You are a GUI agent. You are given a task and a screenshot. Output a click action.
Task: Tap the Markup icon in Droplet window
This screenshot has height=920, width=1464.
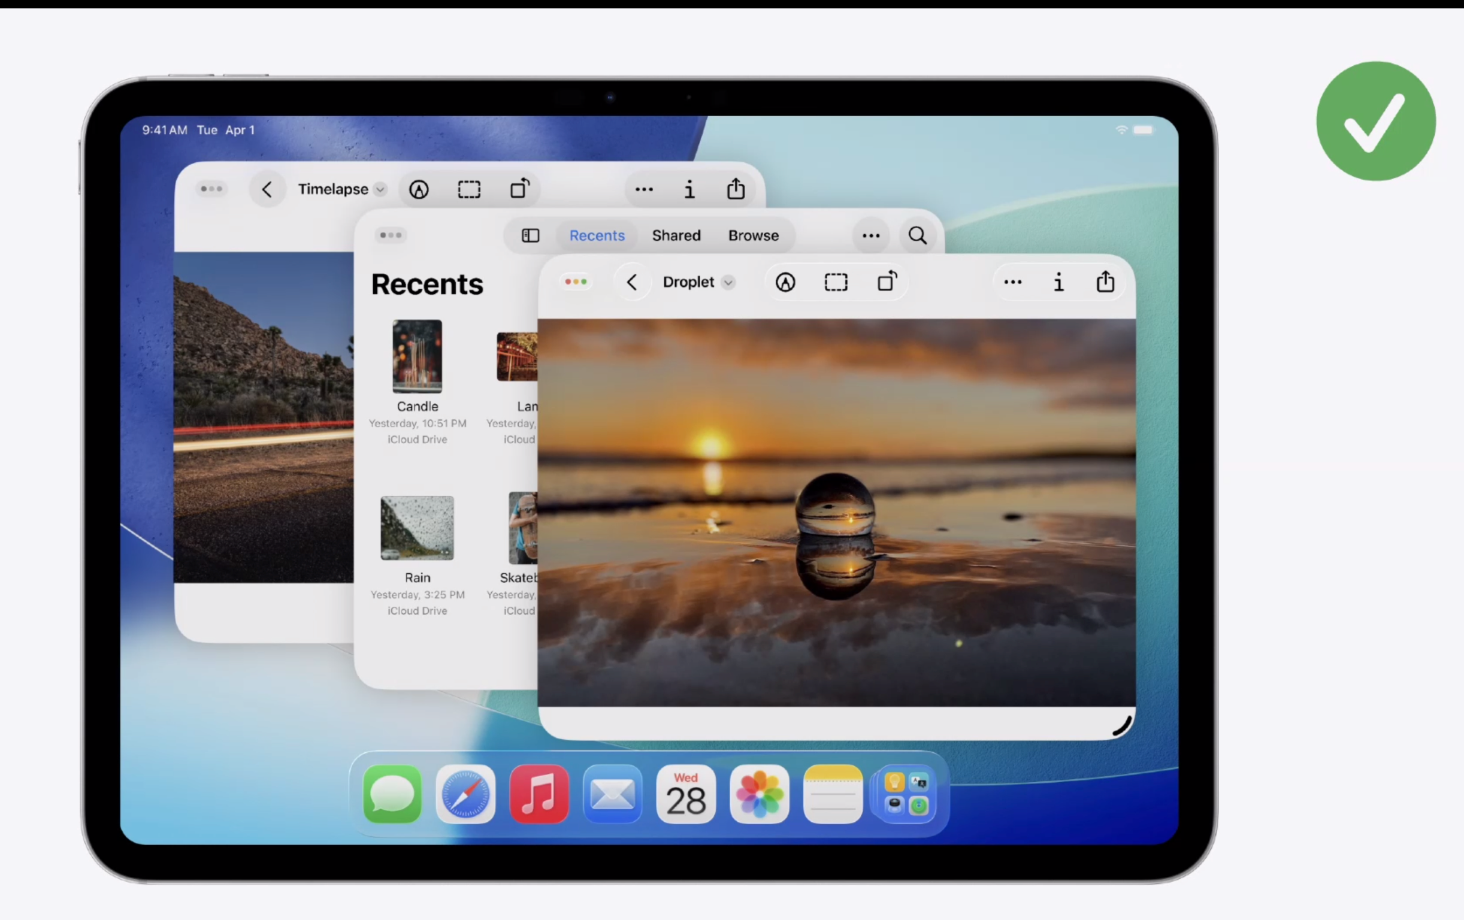point(785,282)
